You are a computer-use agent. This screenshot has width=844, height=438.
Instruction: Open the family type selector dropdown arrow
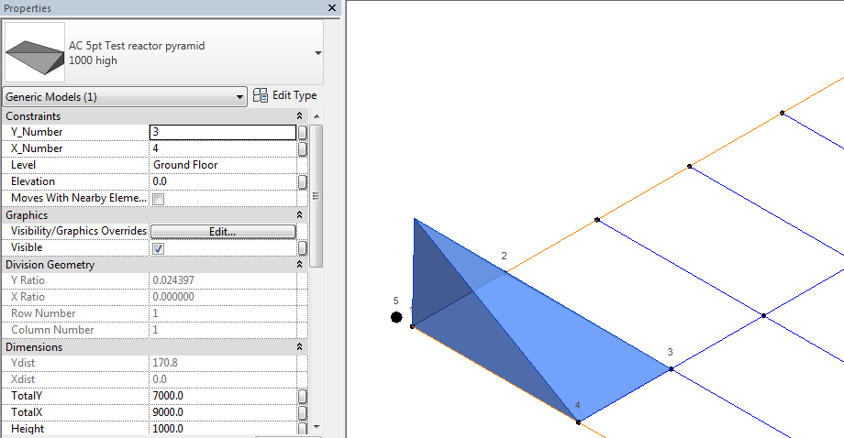point(318,52)
